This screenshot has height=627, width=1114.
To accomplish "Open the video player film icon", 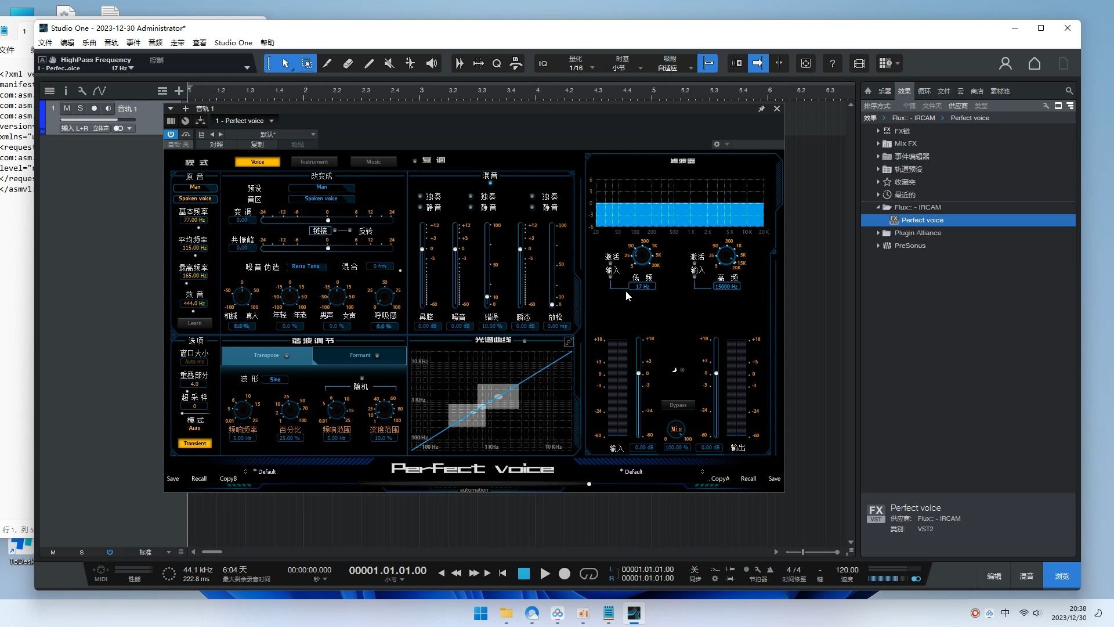I will [x=859, y=64].
